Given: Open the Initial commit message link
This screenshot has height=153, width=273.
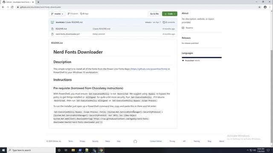Looking at the screenshot, I should pyautogui.click(x=99, y=34).
